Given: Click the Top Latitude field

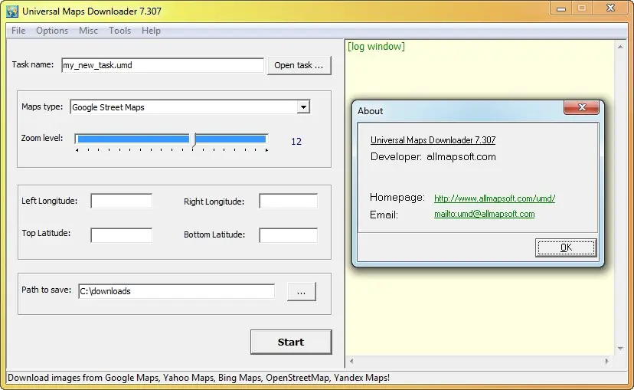Looking at the screenshot, I should click(x=121, y=235).
